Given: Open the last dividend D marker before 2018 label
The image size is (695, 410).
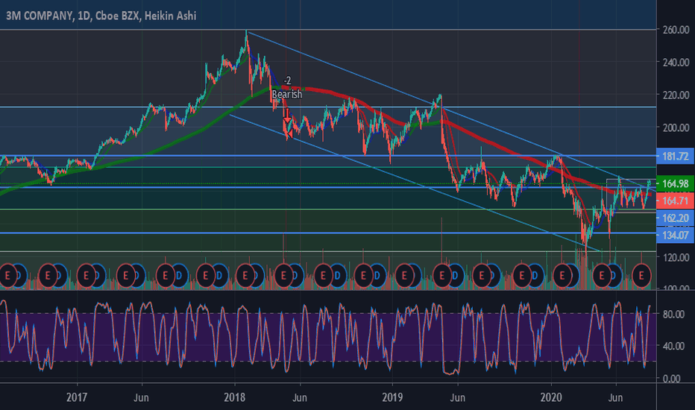Looking at the screenshot, I should (x=218, y=276).
